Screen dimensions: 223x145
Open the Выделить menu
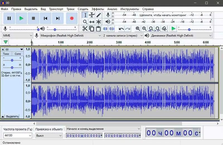[x=31, y=9]
